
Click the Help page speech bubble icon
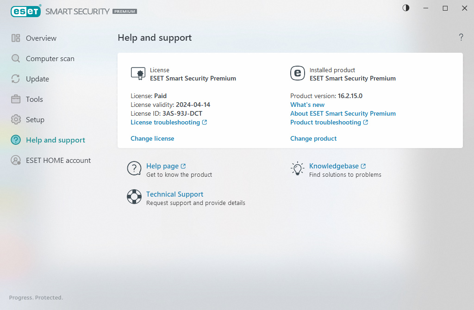pyautogui.click(x=134, y=168)
